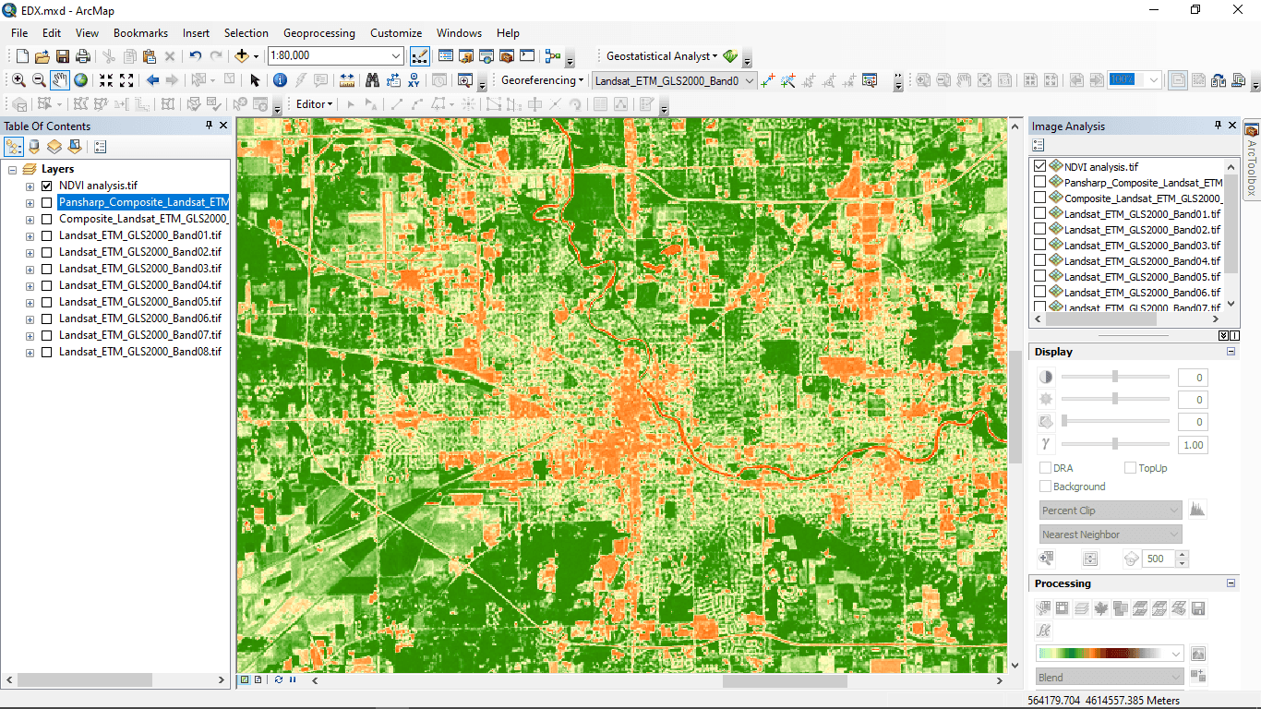Click the Find binoculars icon
The image size is (1261, 709).
(x=372, y=80)
